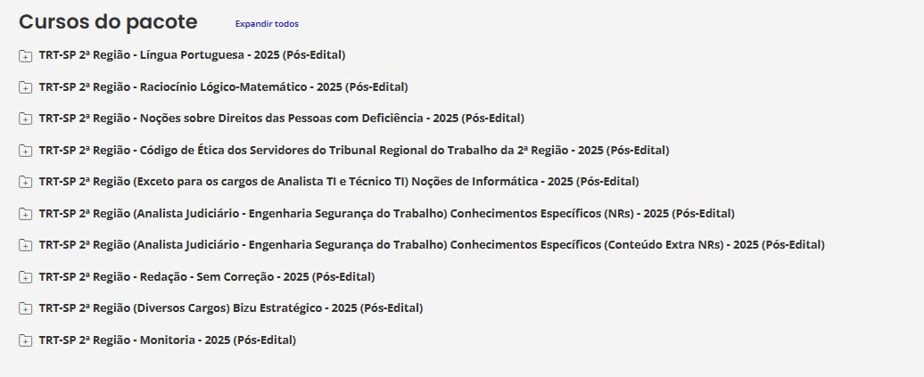The height and width of the screenshot is (377, 924).
Task: Click plus icon for Bizu Estratégico course
Action: click(25, 309)
